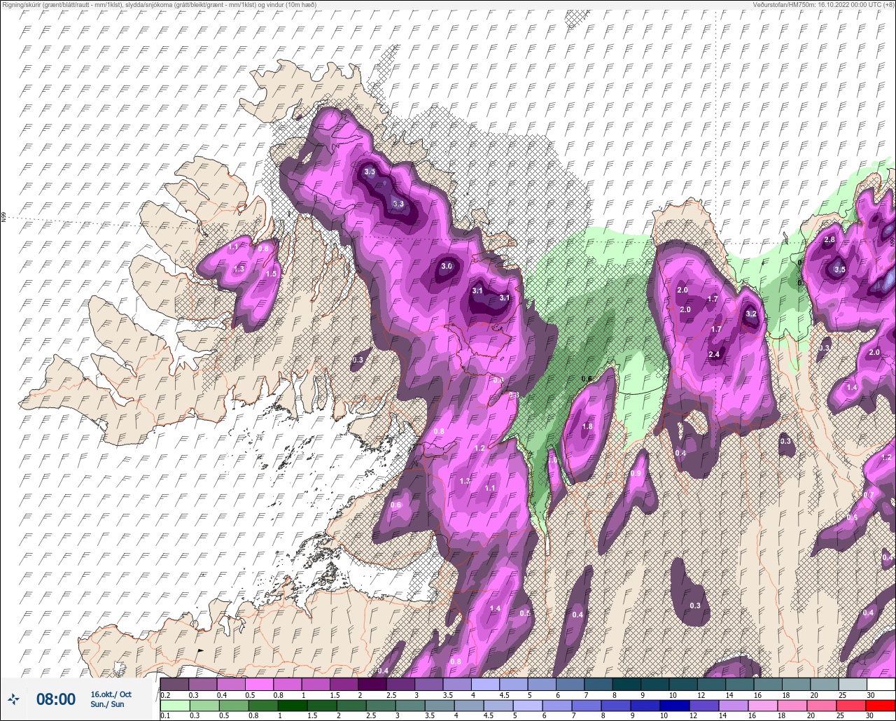
Task: Select the upper legend white swatch above 30
Action: tap(881, 684)
